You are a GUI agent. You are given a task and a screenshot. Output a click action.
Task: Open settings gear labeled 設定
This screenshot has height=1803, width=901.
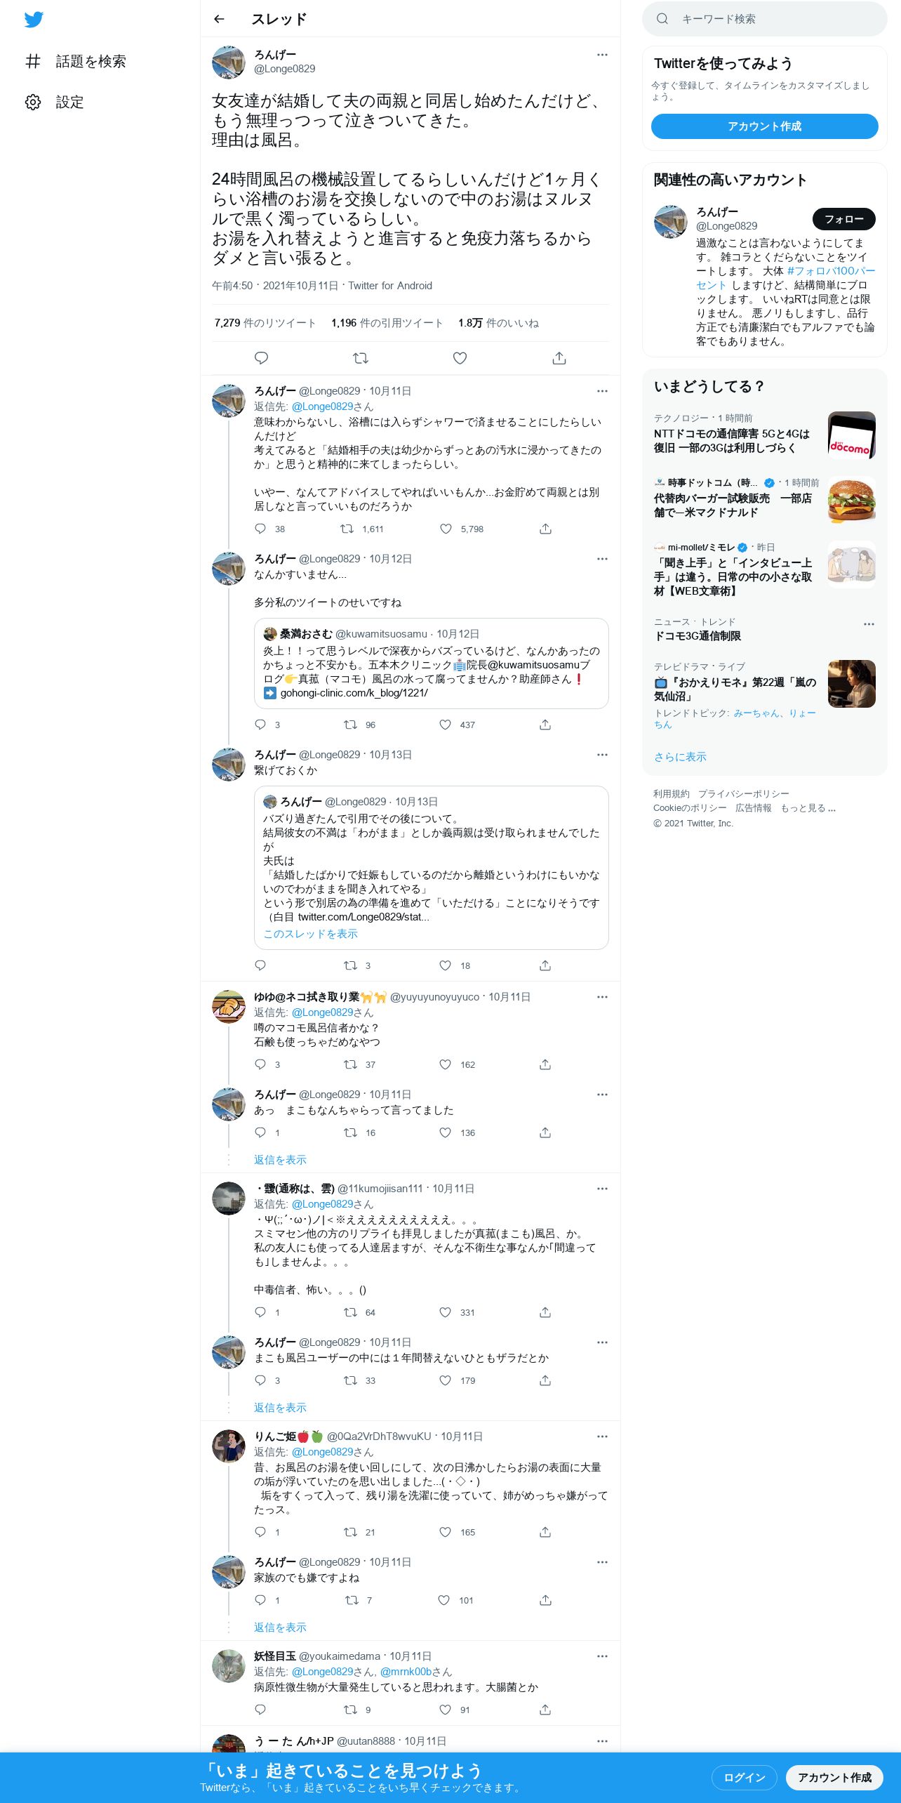(55, 103)
